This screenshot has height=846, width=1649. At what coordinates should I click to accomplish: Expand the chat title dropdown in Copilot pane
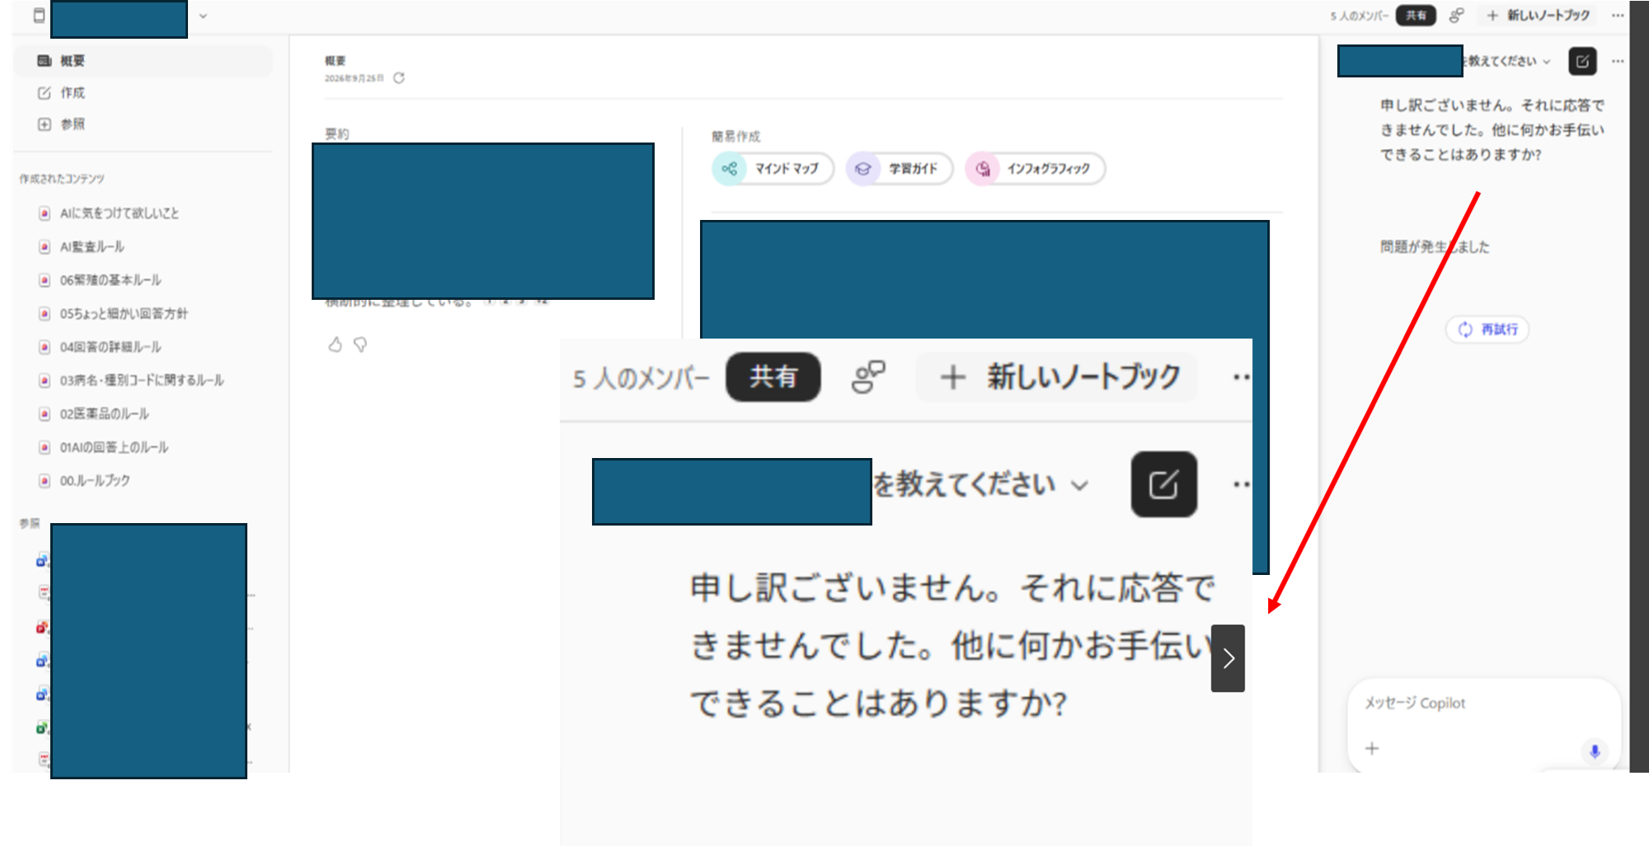coord(1547,62)
